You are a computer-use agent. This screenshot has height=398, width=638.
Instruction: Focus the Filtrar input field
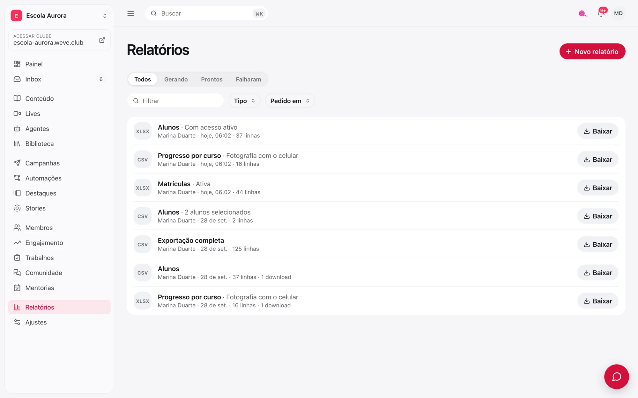click(175, 101)
